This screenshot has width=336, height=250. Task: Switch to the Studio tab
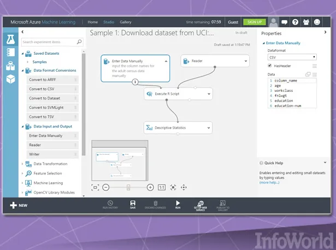pyautogui.click(x=109, y=22)
